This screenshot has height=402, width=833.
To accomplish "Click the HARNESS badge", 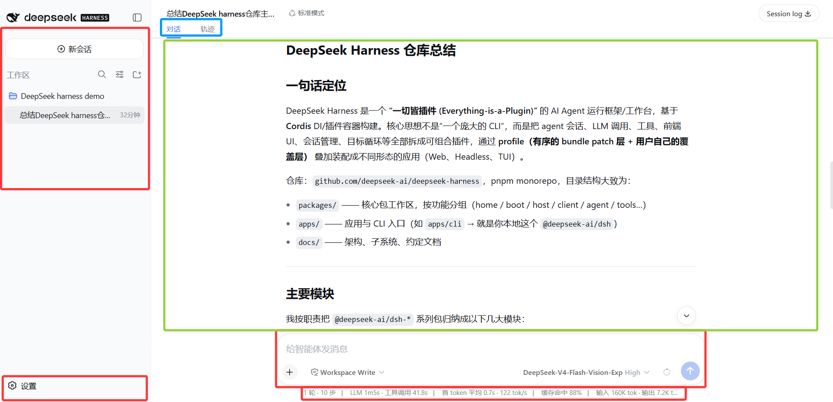I will click(95, 18).
